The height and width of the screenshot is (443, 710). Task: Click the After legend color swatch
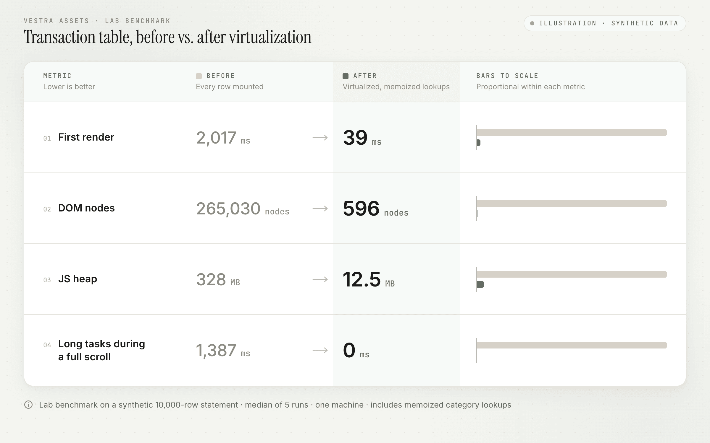tap(346, 76)
